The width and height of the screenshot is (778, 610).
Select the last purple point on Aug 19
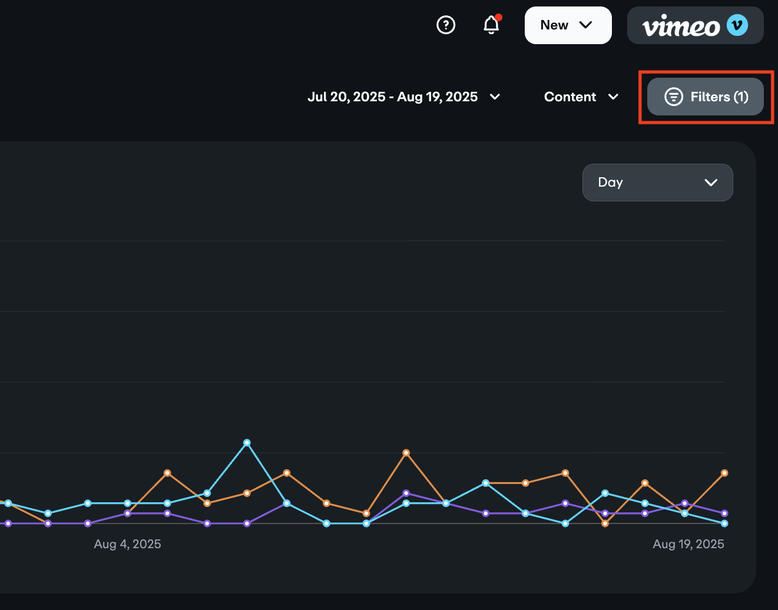point(724,513)
